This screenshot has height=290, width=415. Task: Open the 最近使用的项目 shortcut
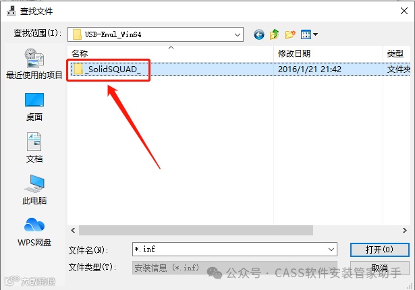[34, 64]
